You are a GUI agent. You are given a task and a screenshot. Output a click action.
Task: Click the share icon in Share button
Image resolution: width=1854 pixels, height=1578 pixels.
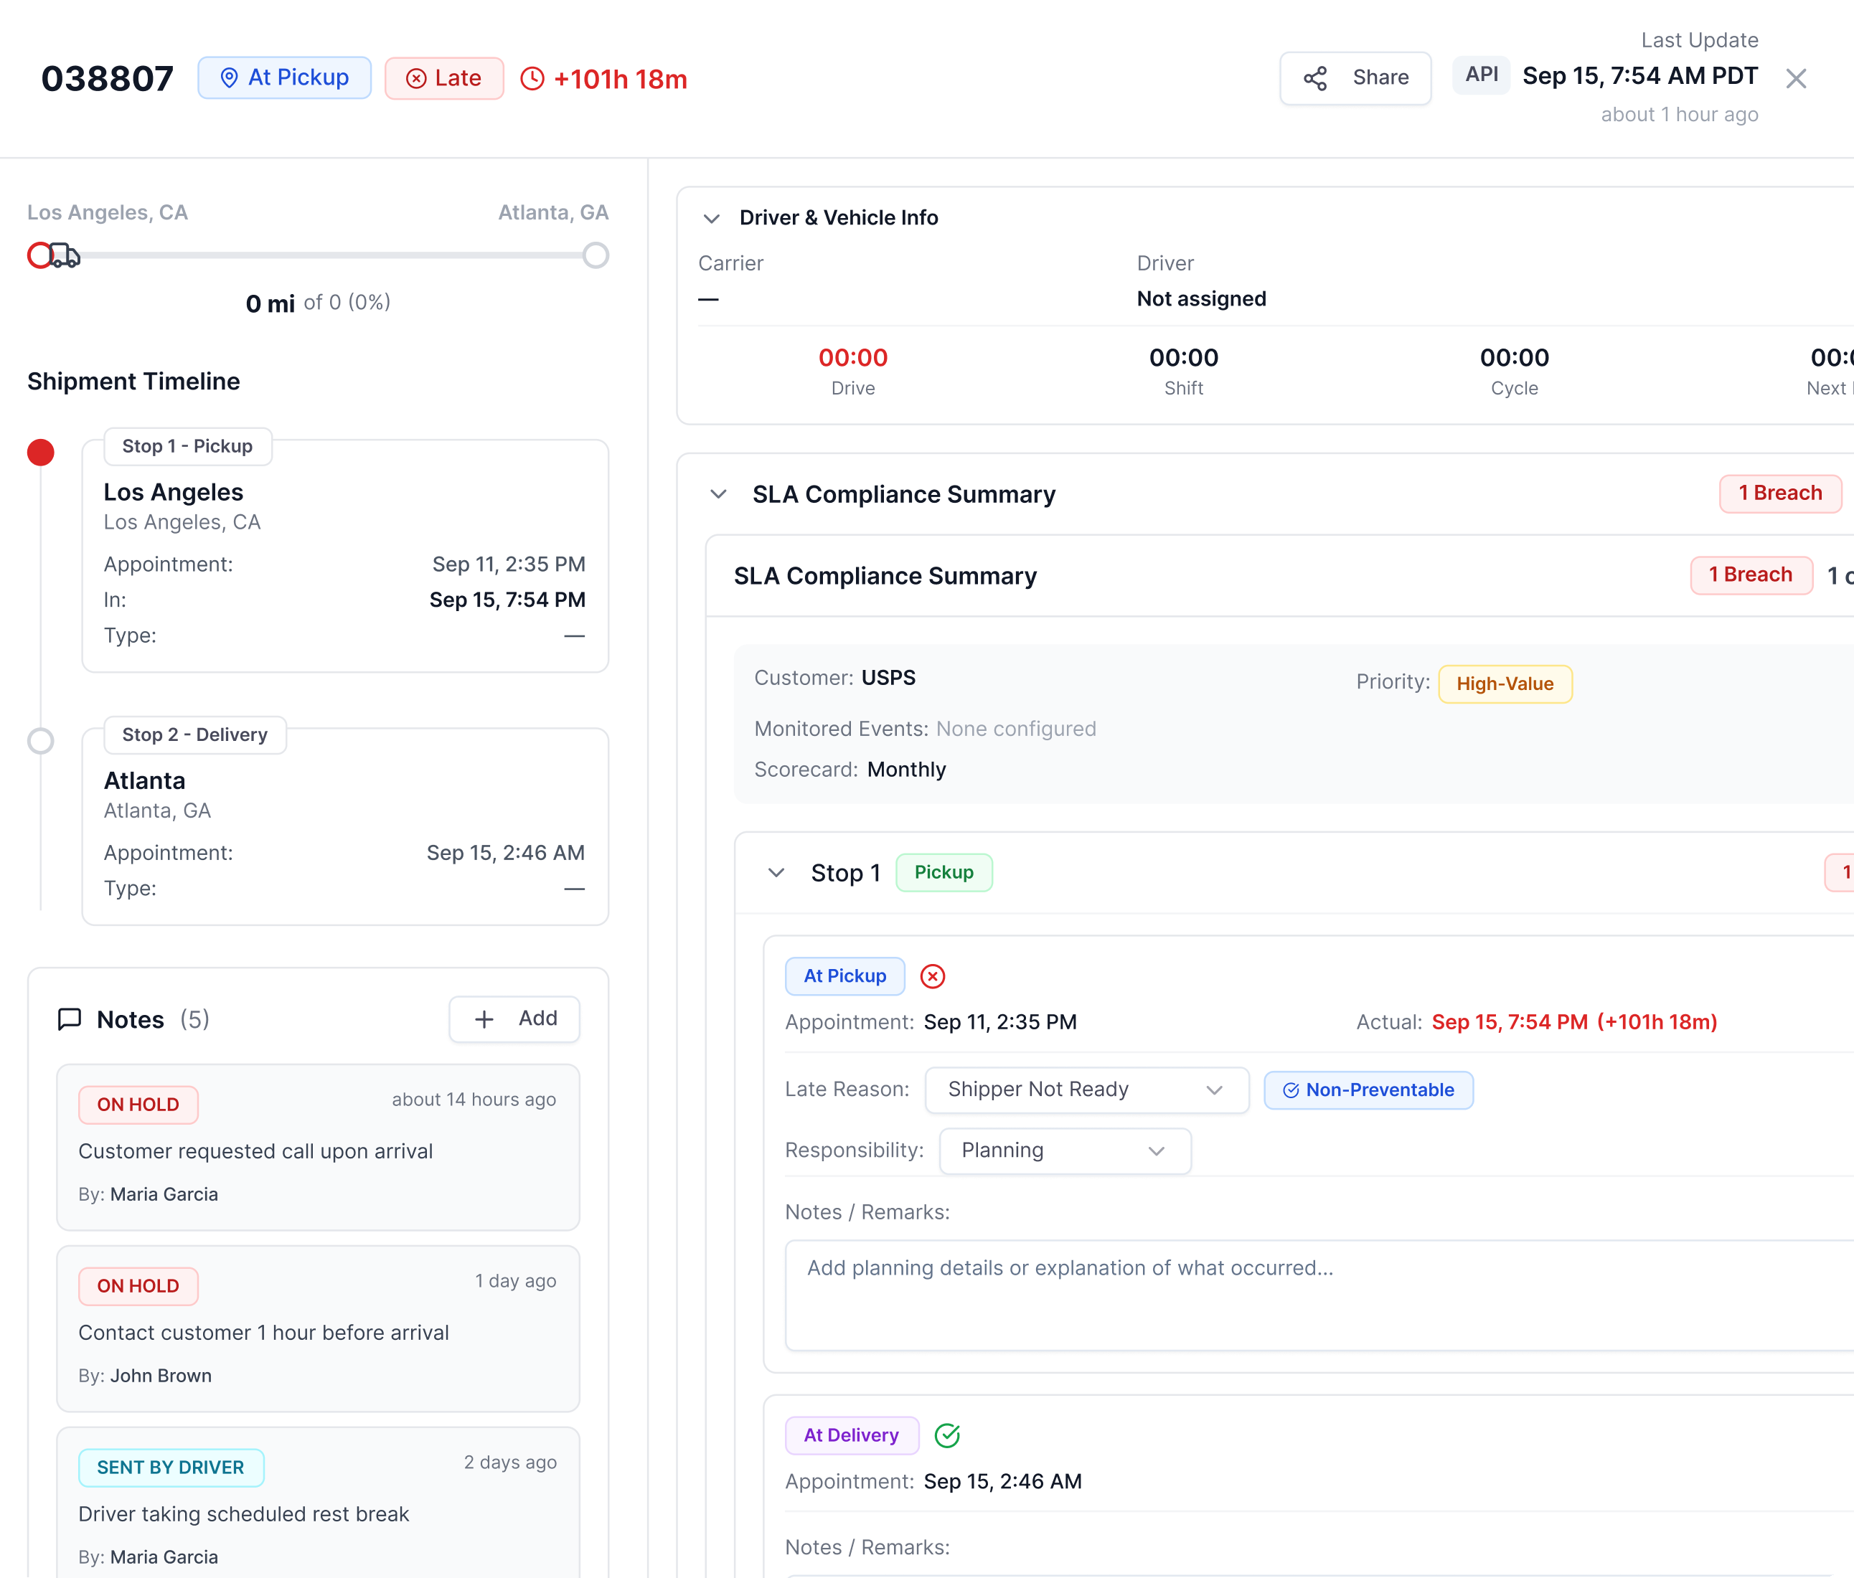point(1315,79)
